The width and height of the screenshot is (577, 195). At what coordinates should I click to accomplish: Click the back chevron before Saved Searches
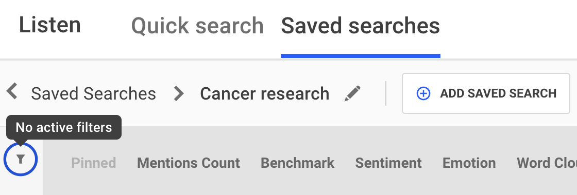coord(12,91)
